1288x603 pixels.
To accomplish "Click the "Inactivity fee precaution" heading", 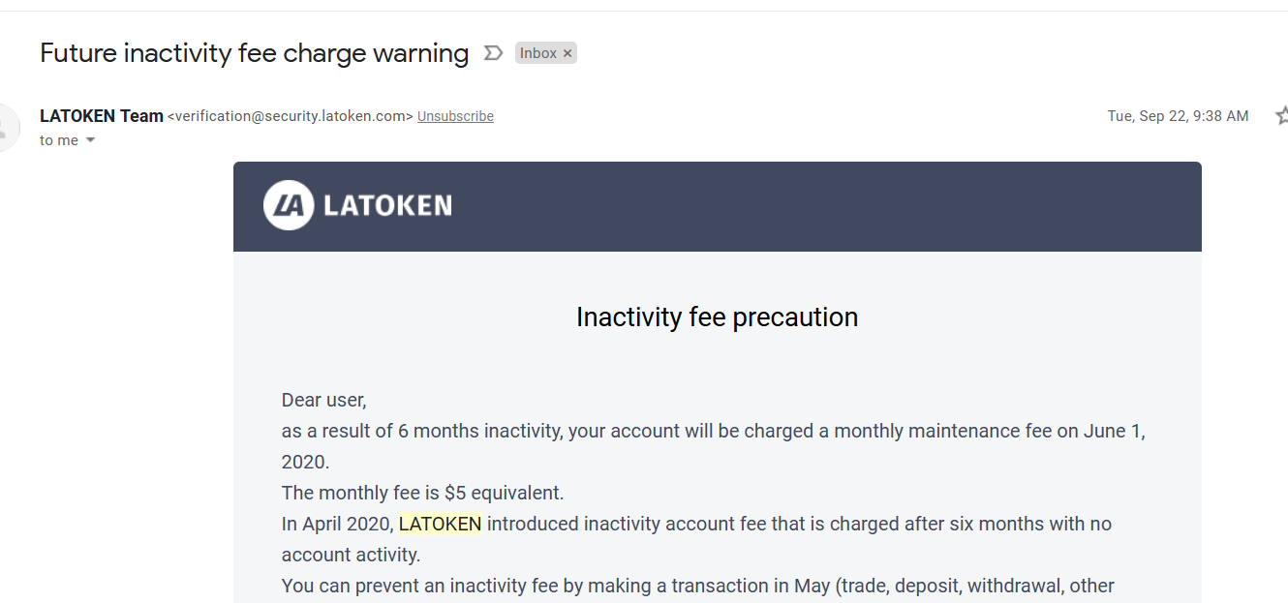I will 717,317.
